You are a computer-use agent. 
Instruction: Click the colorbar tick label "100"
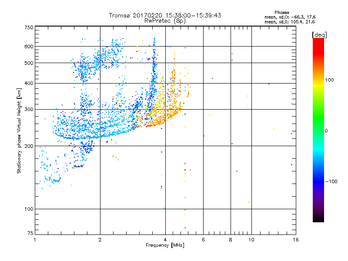(329, 80)
